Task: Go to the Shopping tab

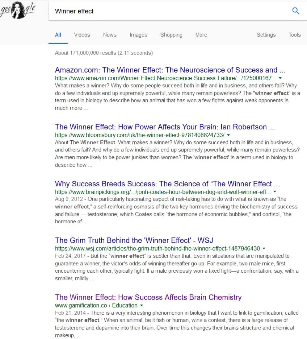Action: click(x=171, y=35)
